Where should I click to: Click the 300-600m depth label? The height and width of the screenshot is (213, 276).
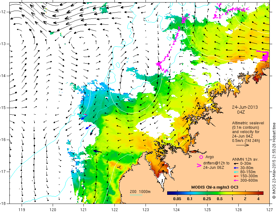(249, 180)
